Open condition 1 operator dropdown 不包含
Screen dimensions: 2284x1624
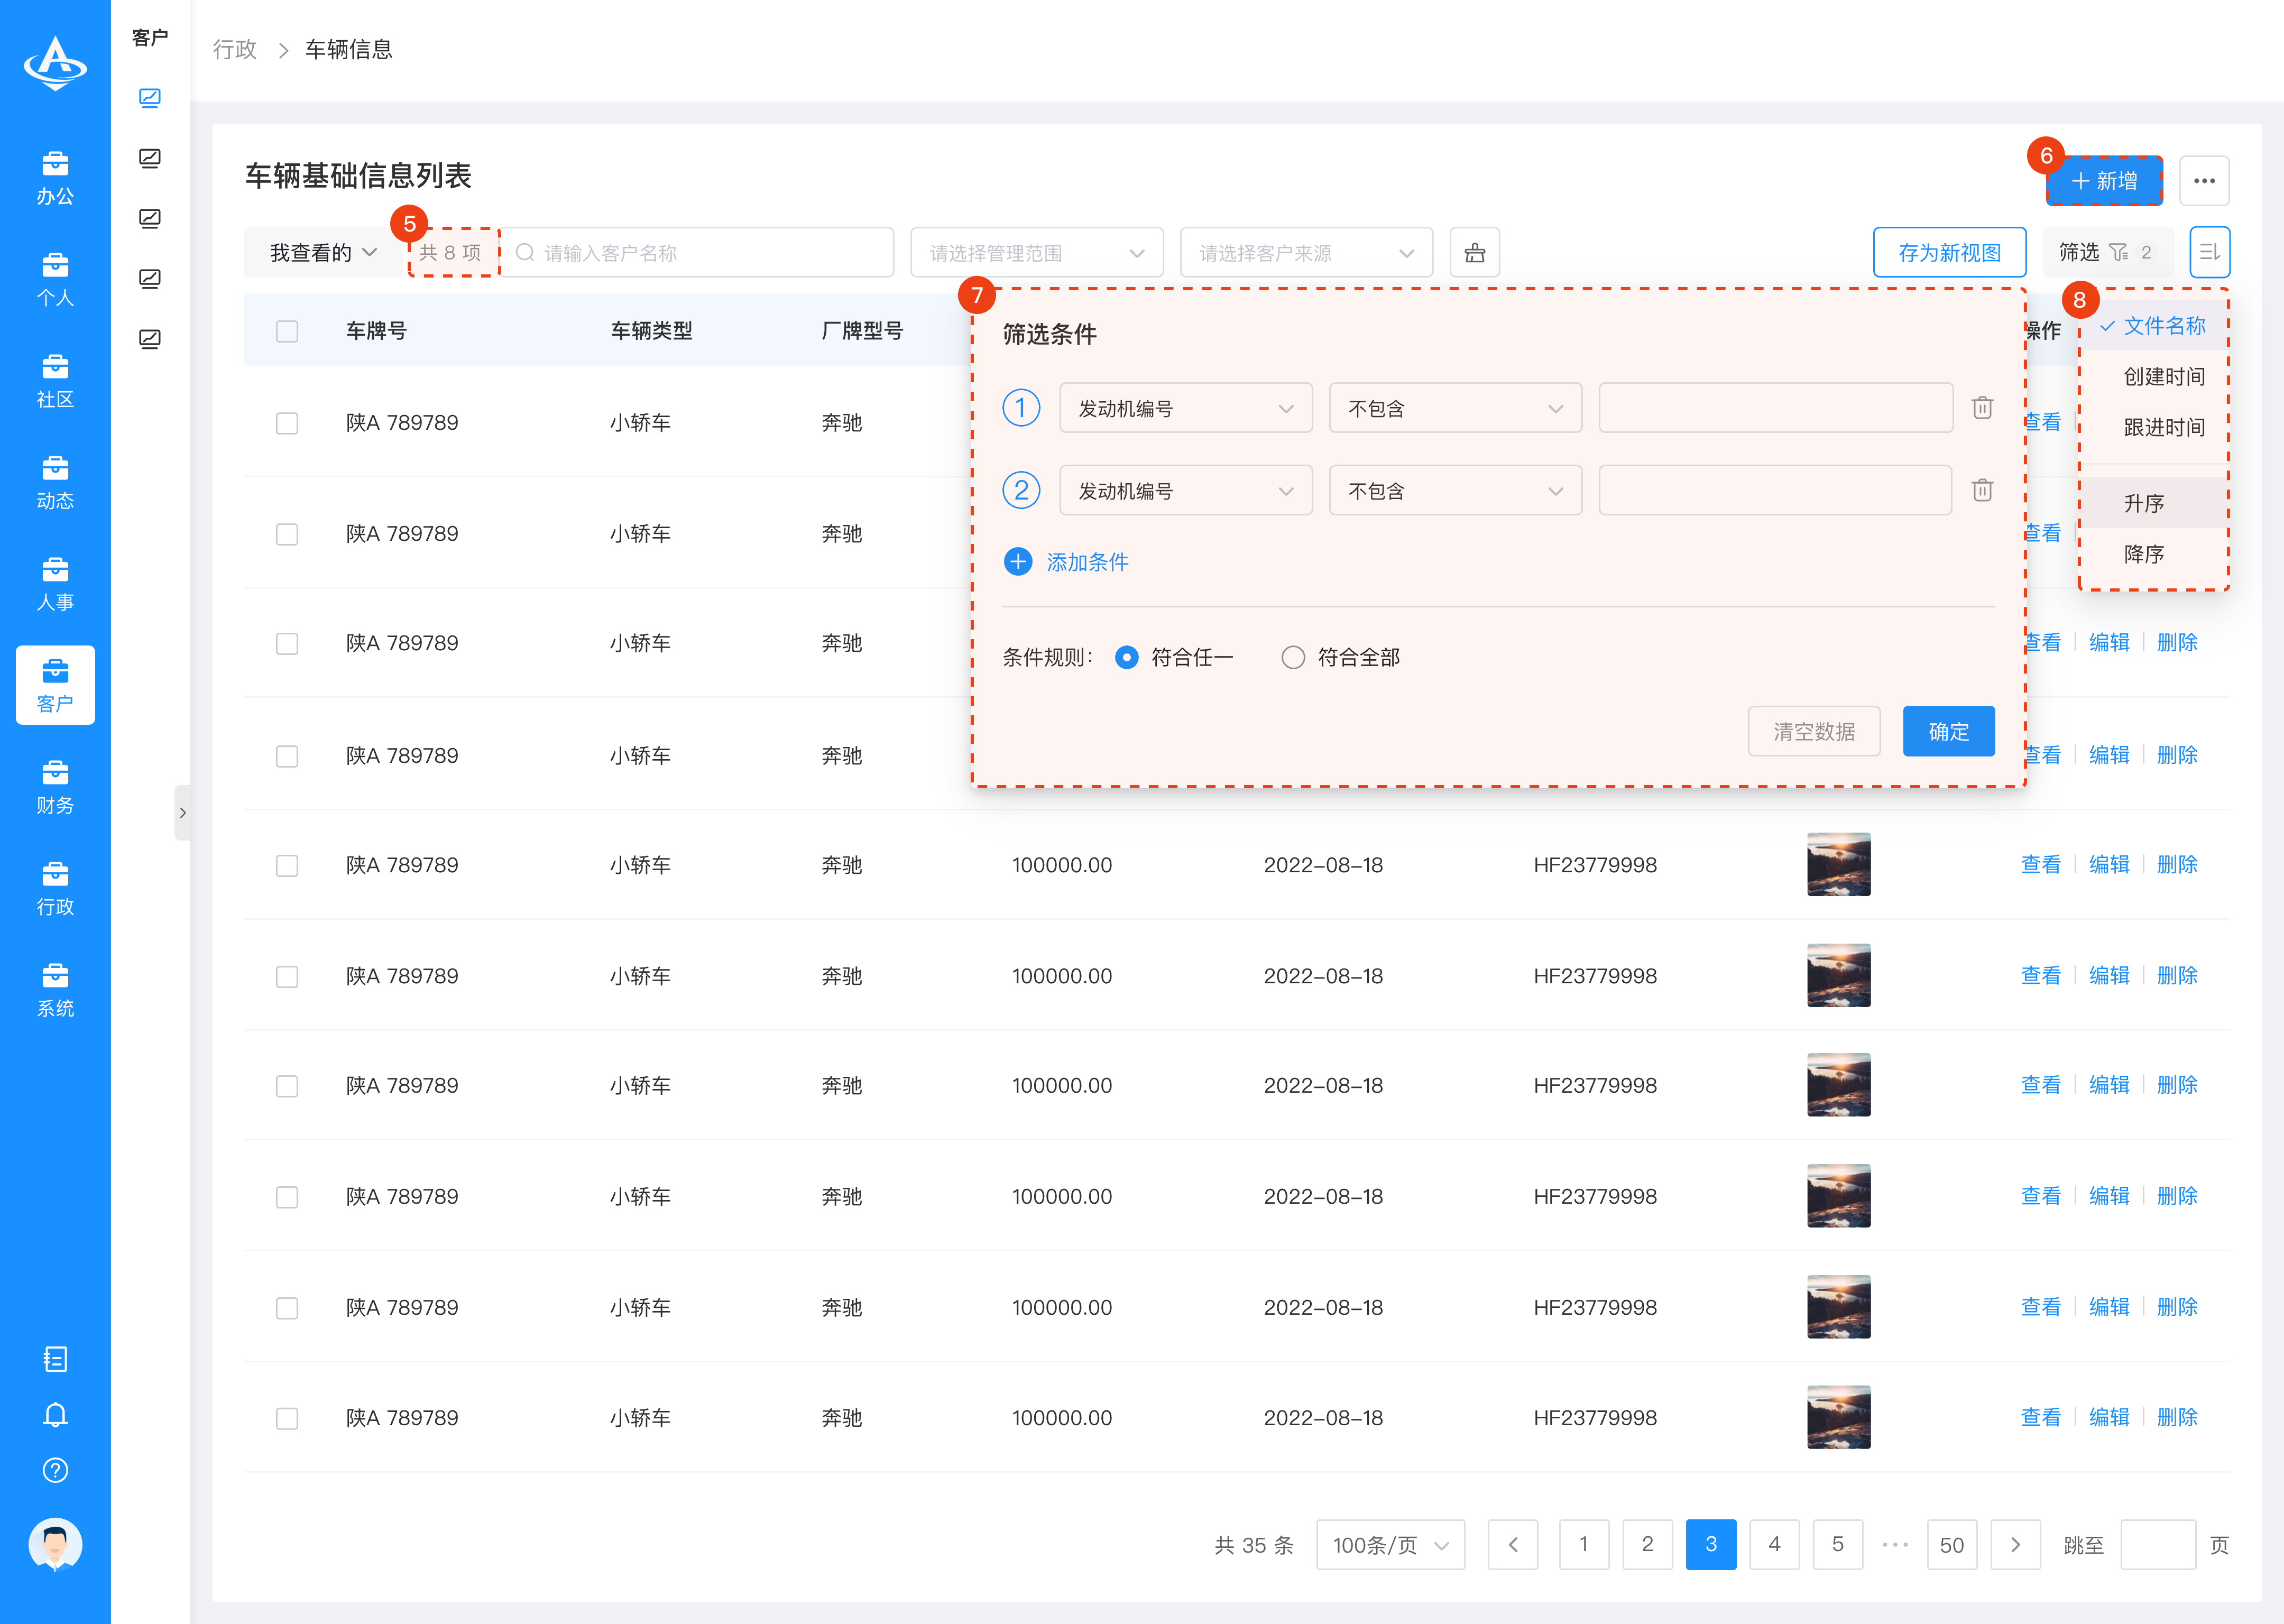pos(1456,408)
